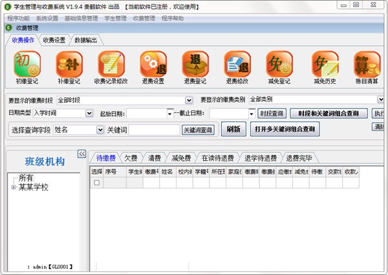
Task: Click the 截止日期 input field
Action: click(x=229, y=114)
